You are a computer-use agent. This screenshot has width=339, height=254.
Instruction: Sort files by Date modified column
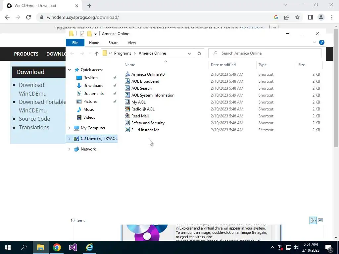pyautogui.click(x=223, y=64)
